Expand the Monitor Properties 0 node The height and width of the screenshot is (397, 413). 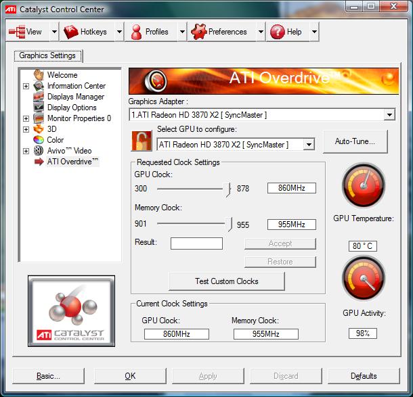pos(26,118)
